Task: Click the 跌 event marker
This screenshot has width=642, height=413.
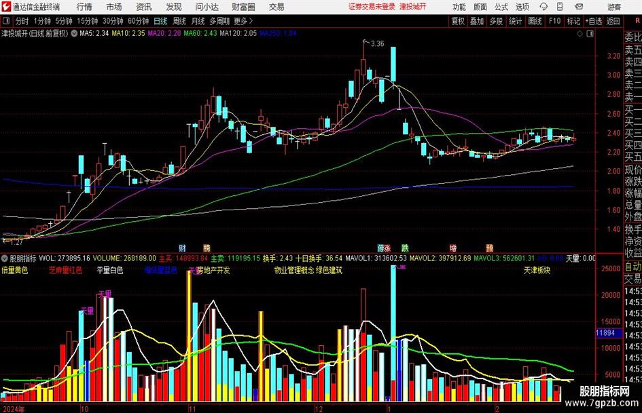Action: [405, 248]
